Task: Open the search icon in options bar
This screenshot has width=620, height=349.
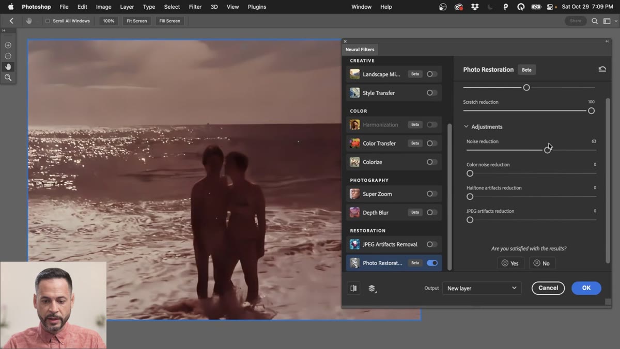Action: (x=595, y=21)
